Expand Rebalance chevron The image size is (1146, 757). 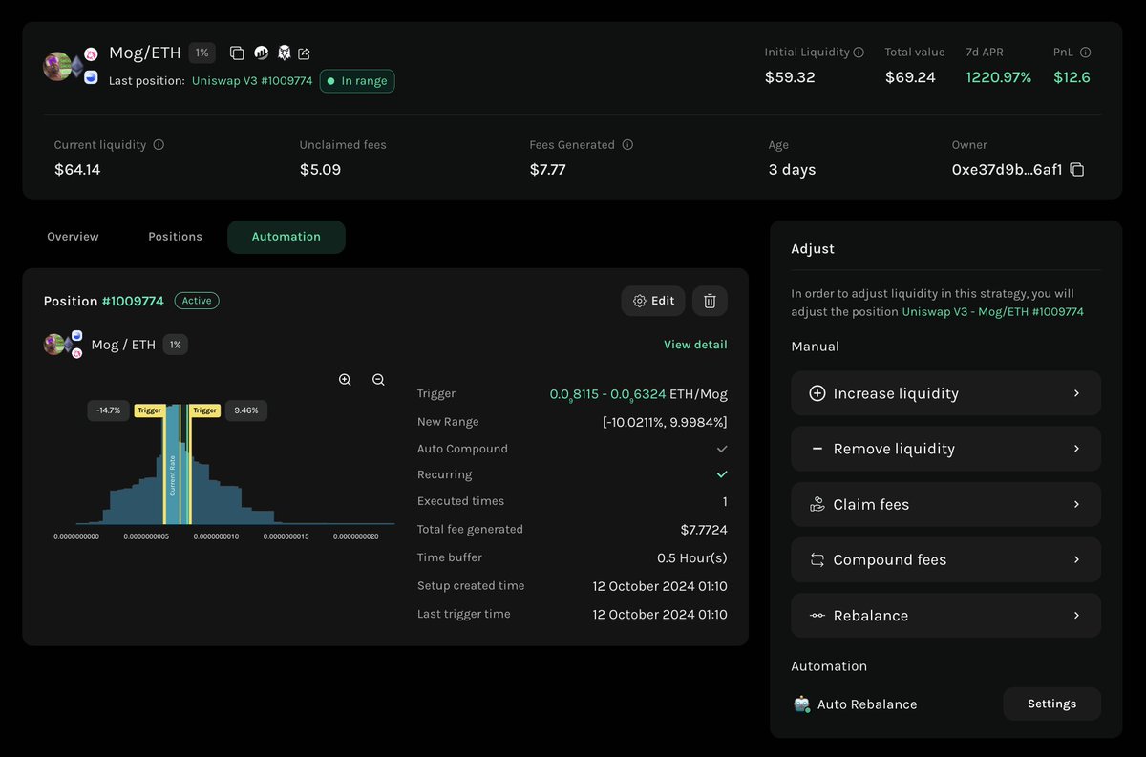[x=1076, y=616]
